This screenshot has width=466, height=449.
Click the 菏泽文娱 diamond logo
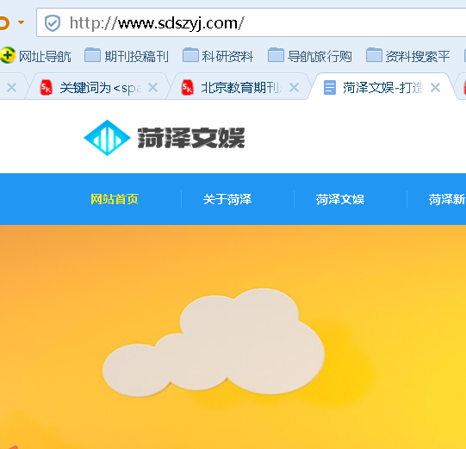(x=107, y=138)
